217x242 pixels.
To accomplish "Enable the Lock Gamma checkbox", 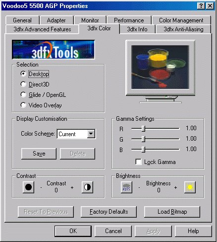I will [x=138, y=162].
